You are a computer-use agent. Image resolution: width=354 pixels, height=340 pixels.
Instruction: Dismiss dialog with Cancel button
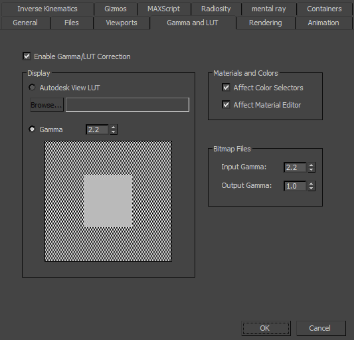coord(321,328)
